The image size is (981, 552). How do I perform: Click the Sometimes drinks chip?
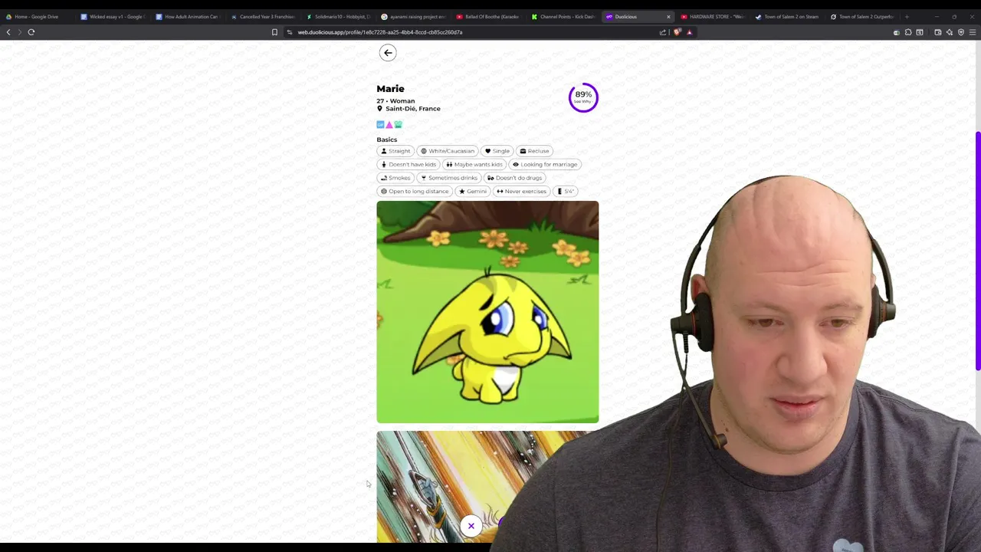point(449,178)
